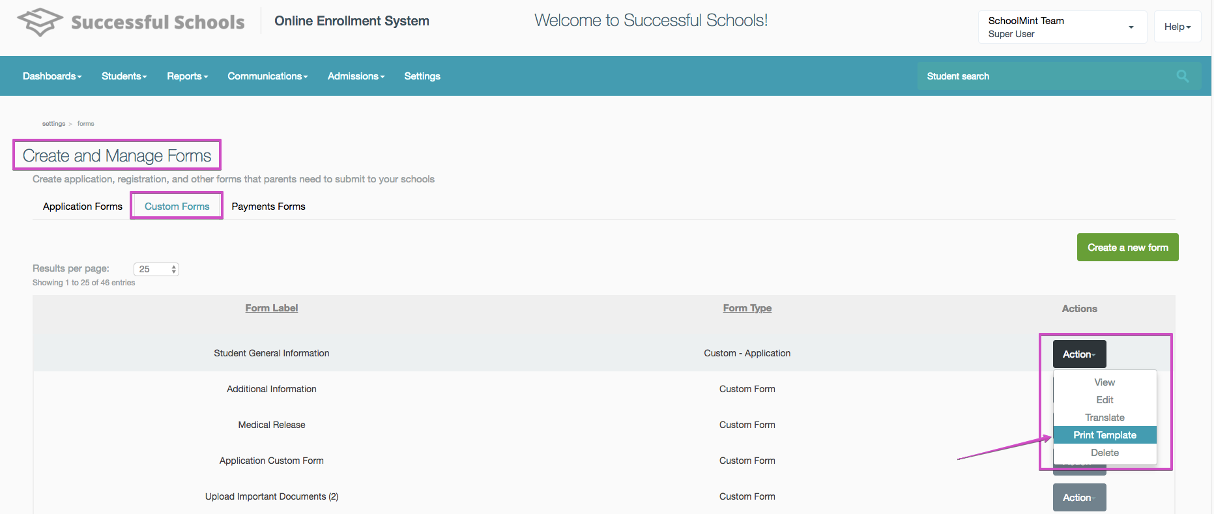Click the settings breadcrumb link
This screenshot has height=514, width=1214.
coord(53,124)
